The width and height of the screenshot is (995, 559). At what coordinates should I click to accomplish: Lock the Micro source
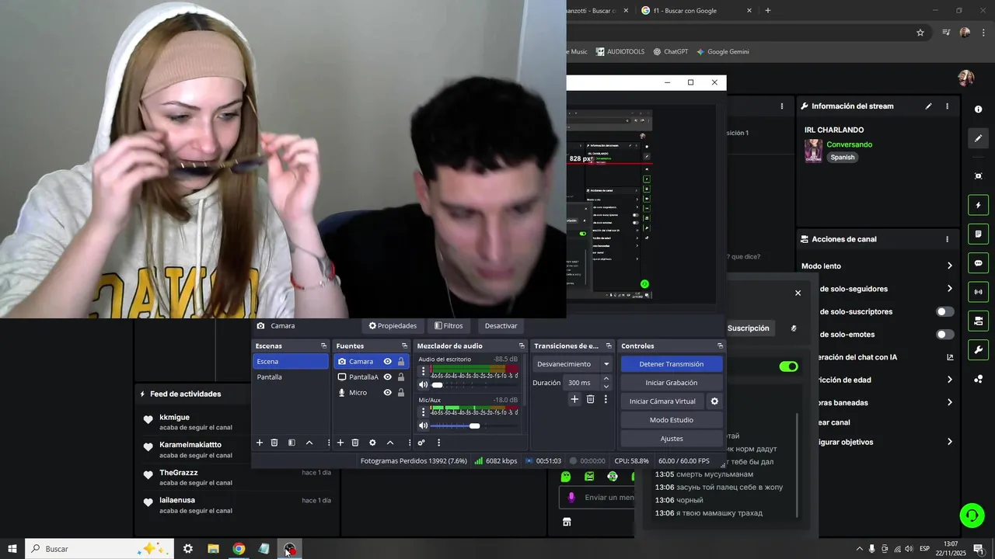point(401,393)
